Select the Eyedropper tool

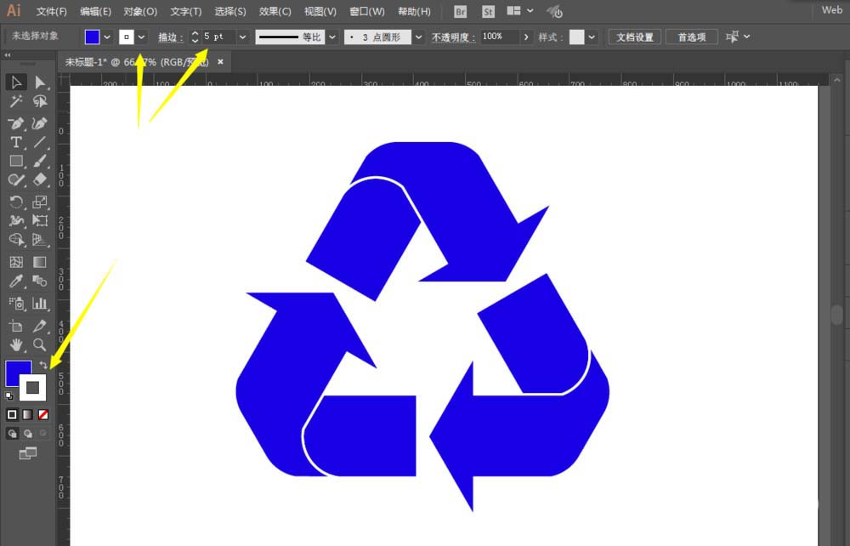[x=16, y=281]
